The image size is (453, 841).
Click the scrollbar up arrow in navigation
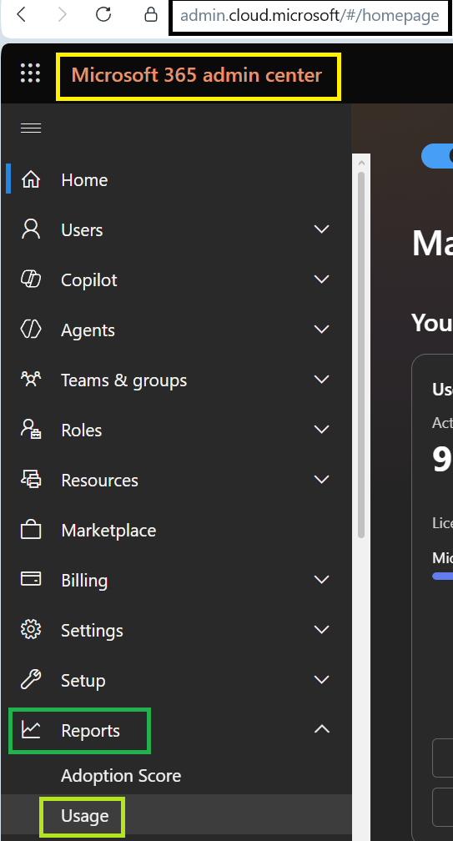click(x=360, y=163)
